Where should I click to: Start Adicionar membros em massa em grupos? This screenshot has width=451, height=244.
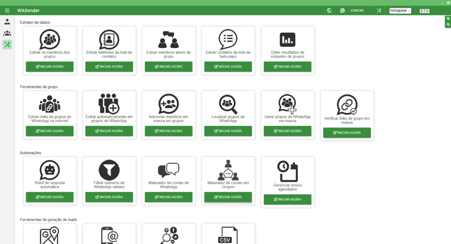pyautogui.click(x=168, y=131)
